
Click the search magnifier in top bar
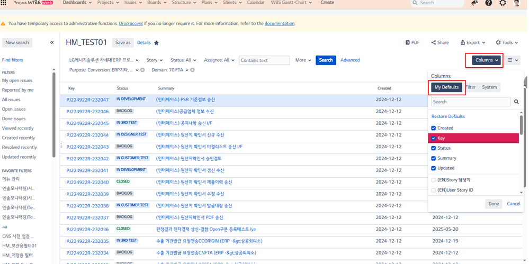click(415, 2)
